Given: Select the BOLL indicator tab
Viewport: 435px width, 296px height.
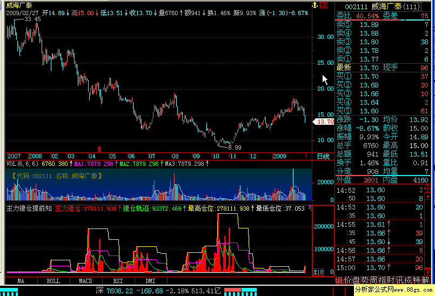Looking at the screenshot, I should click(53, 281).
